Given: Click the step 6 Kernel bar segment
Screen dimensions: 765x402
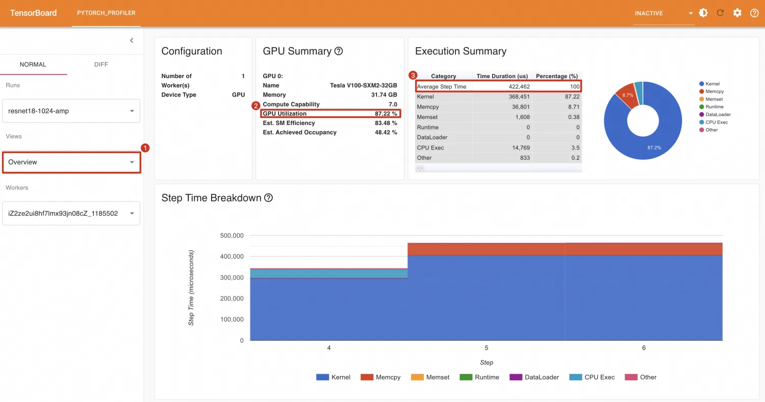Looking at the screenshot, I should point(644,297).
